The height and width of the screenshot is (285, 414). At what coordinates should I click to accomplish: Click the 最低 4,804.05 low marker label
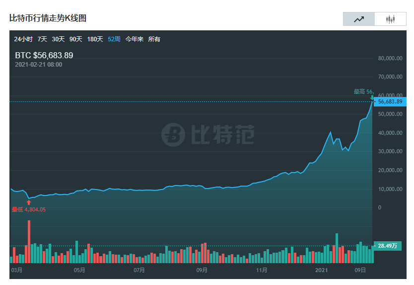(29, 209)
